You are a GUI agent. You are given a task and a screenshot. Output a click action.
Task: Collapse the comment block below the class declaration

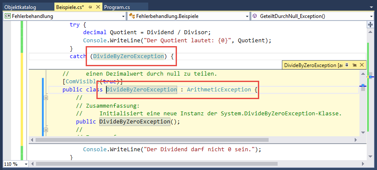click(46, 98)
